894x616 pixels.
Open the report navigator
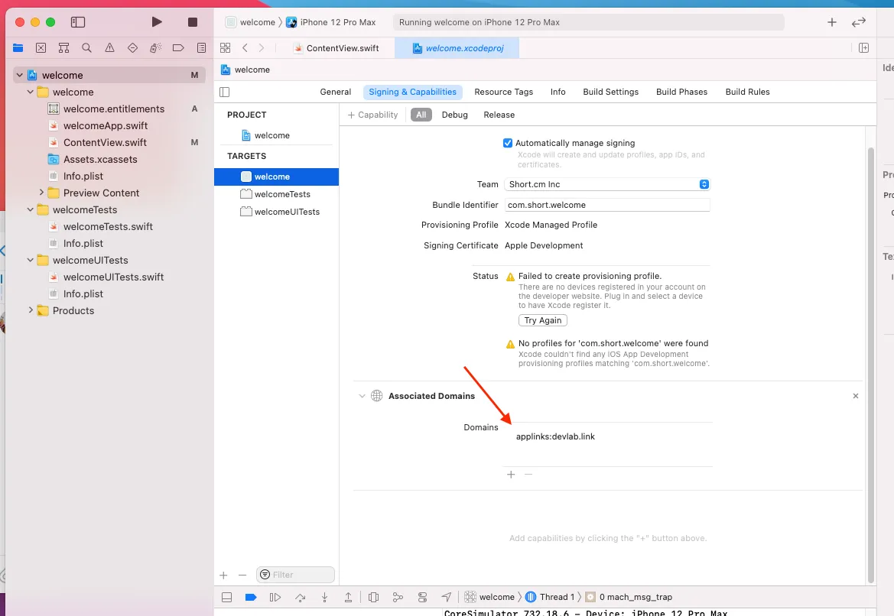pos(201,48)
